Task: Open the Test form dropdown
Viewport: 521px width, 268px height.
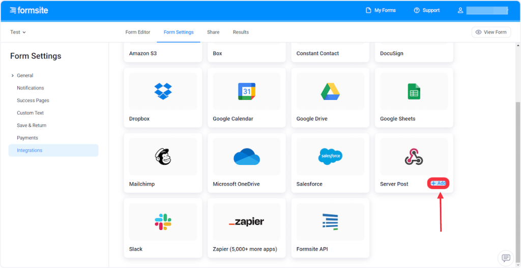Action: [18, 32]
